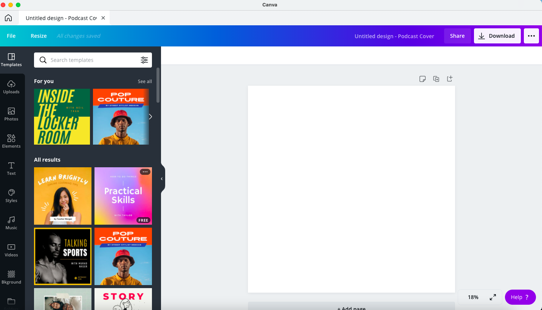Screen dimensions: 542x310
Task: Open the Uploads panel in sidebar
Action: click(x=11, y=87)
